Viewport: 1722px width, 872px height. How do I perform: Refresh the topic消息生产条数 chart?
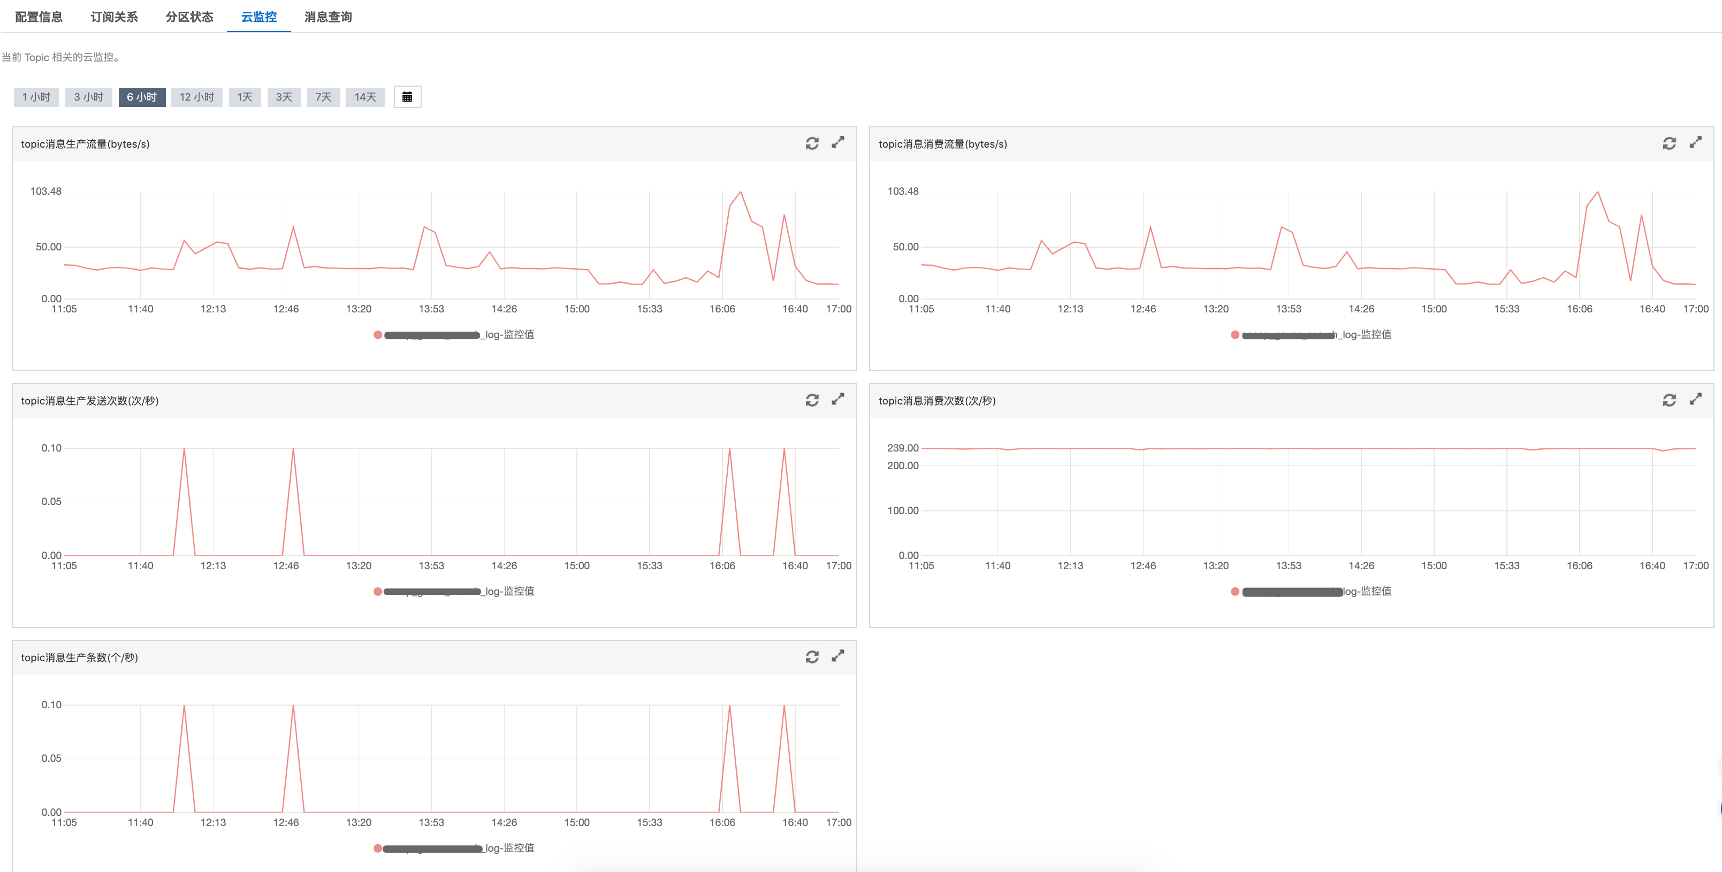[x=812, y=657]
